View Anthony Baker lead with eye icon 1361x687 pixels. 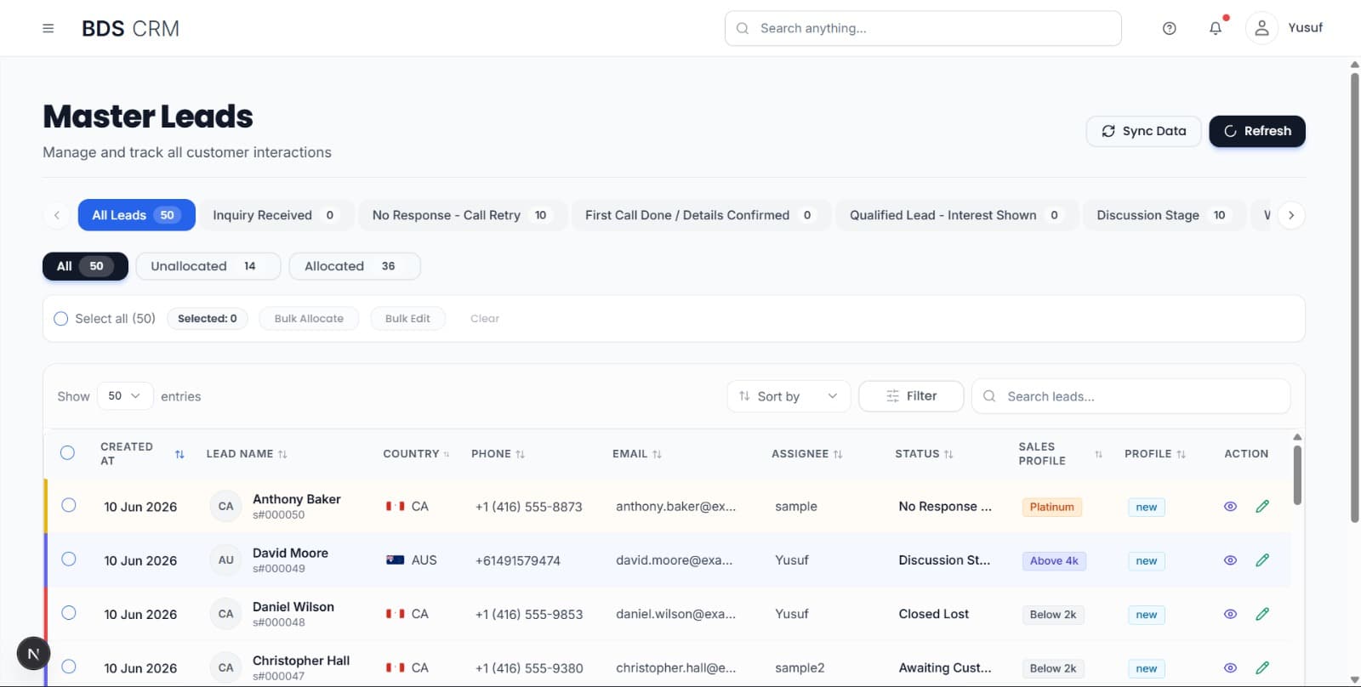click(1230, 507)
